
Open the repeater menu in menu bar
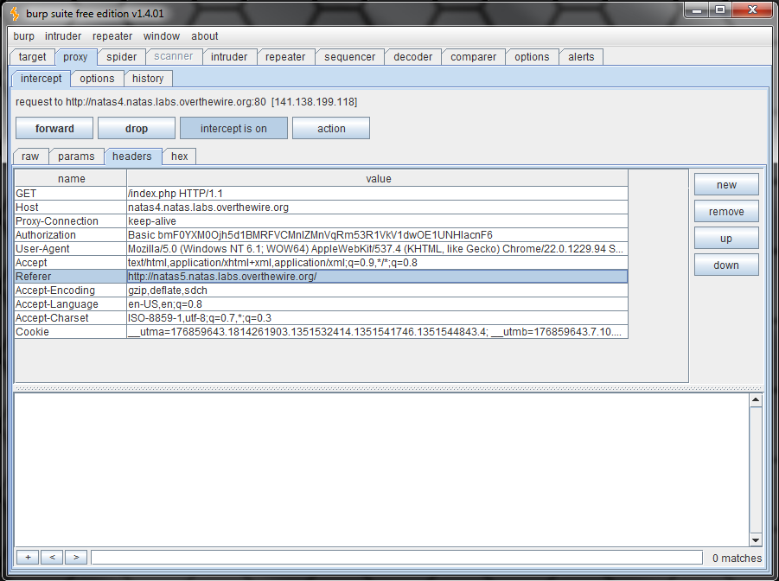[112, 36]
